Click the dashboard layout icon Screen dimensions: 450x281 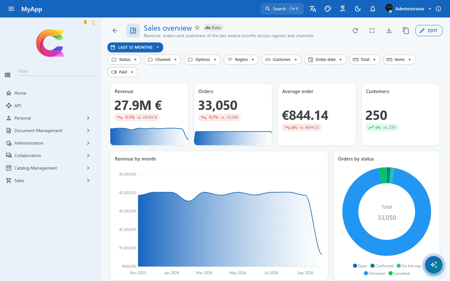[x=133, y=31]
